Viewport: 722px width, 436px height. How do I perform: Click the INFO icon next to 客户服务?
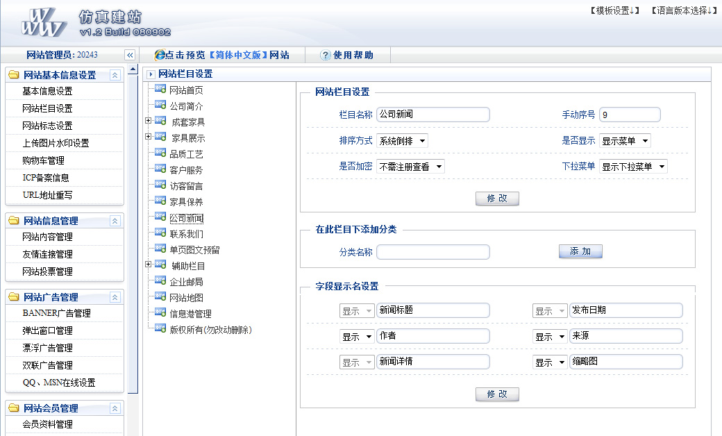click(160, 169)
